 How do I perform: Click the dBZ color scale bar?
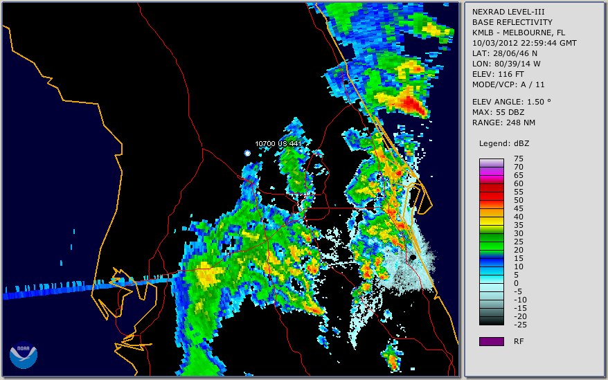pos(491,242)
